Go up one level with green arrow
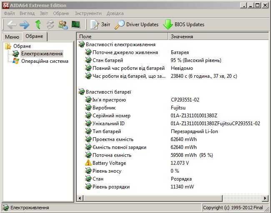 [38, 25]
